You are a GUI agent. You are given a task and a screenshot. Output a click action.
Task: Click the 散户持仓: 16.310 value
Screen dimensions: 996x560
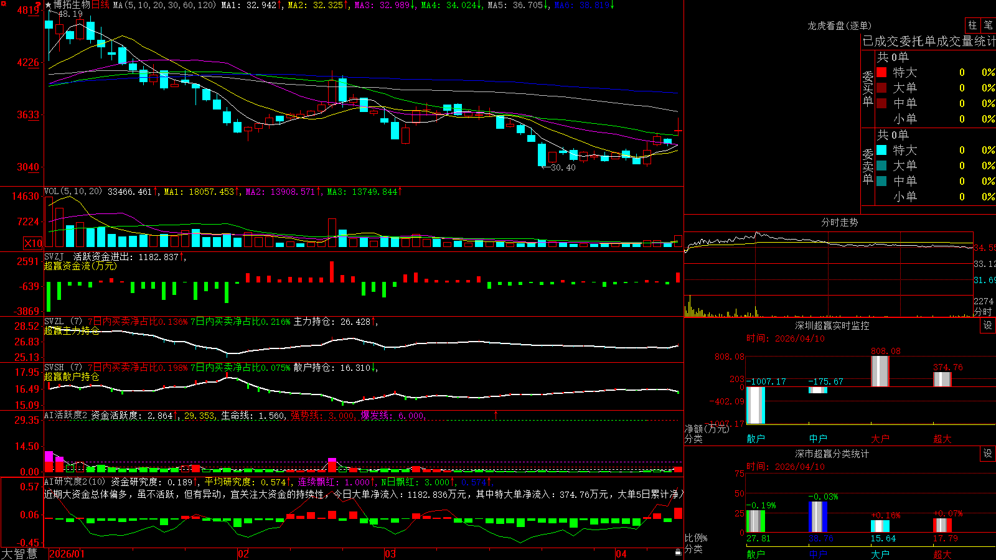pos(332,368)
